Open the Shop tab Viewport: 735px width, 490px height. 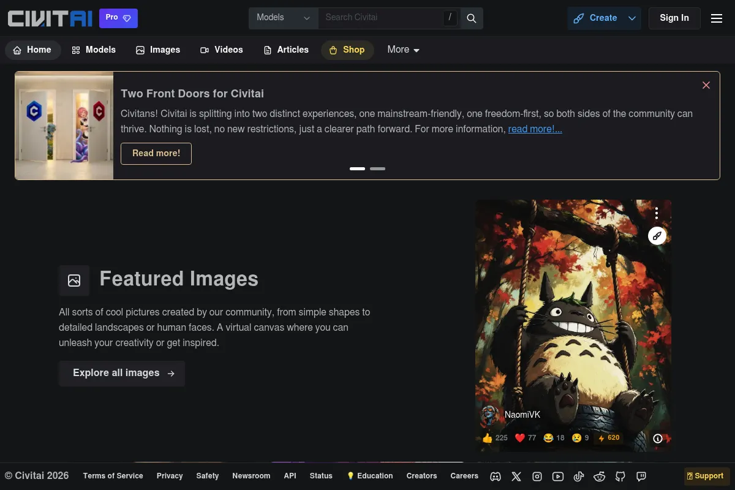(x=347, y=50)
